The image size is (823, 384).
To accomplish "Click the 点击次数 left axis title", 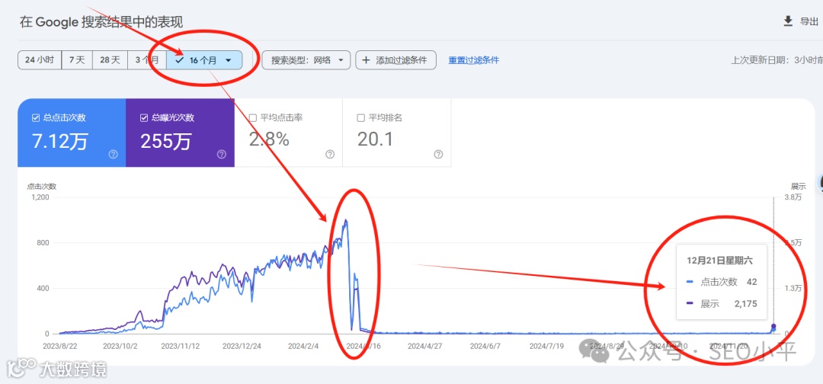I will (41, 186).
